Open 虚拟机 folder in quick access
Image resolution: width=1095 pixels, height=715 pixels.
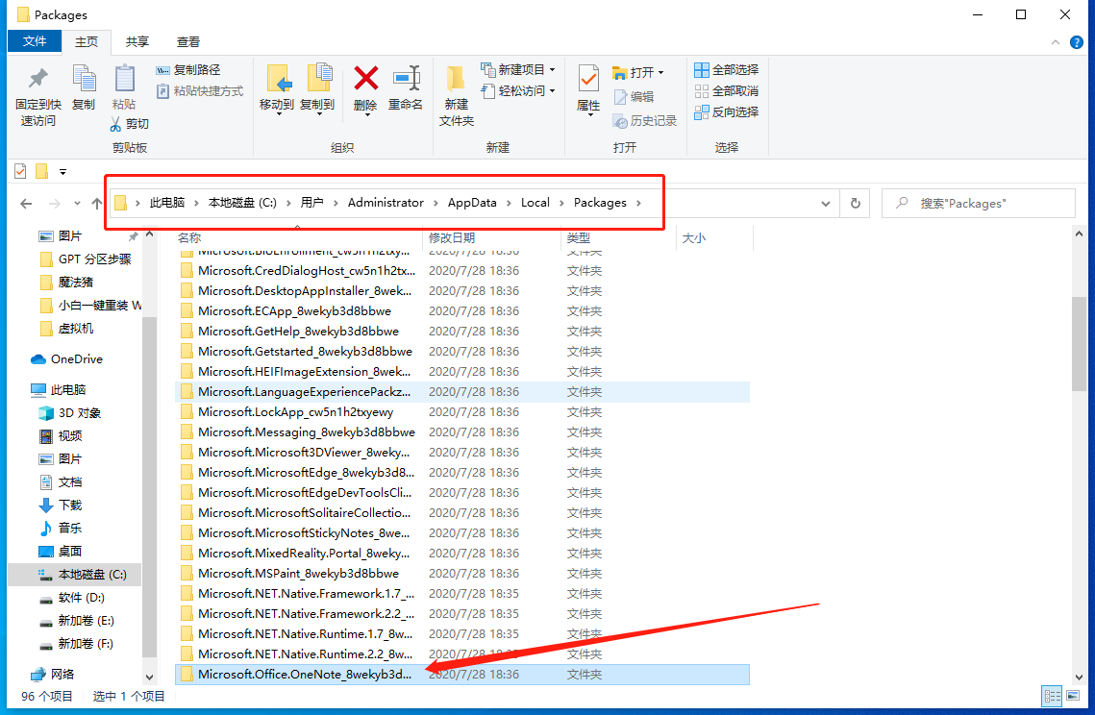click(67, 328)
